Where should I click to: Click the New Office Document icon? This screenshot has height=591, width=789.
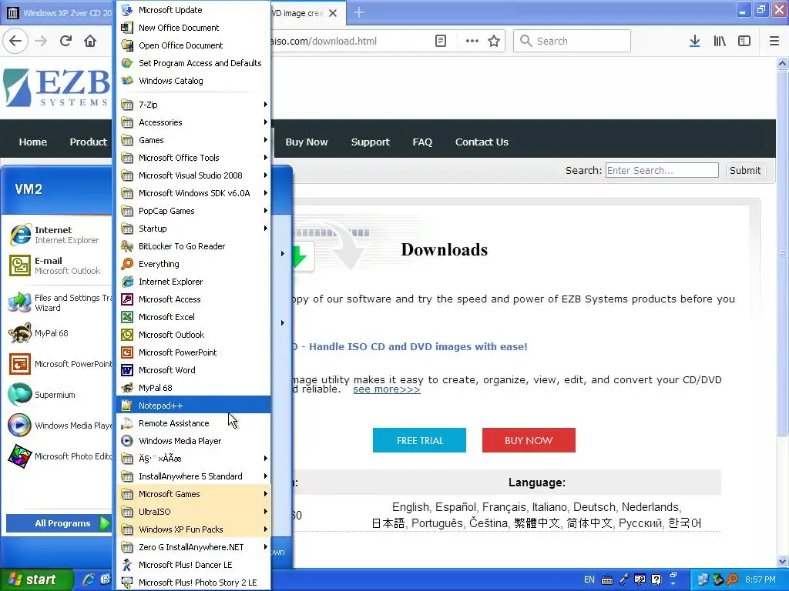[127, 28]
